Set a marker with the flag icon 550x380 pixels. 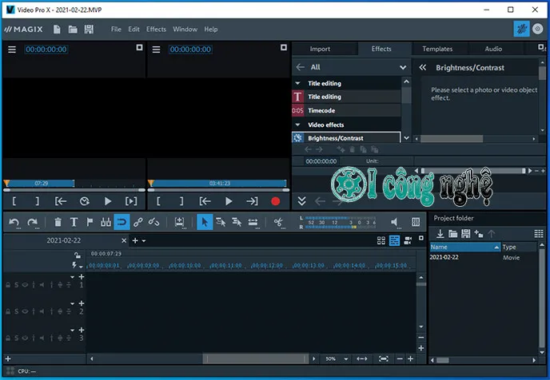90,222
